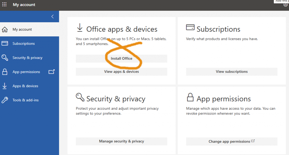The height and width of the screenshot is (155, 289).
Task: Click Change app permissions button
Action: [231, 141]
